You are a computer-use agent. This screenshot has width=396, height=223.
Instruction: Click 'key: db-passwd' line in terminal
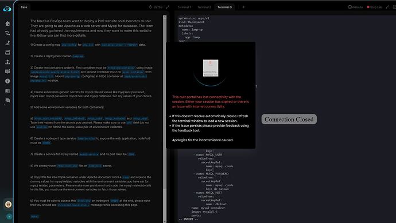(217, 189)
